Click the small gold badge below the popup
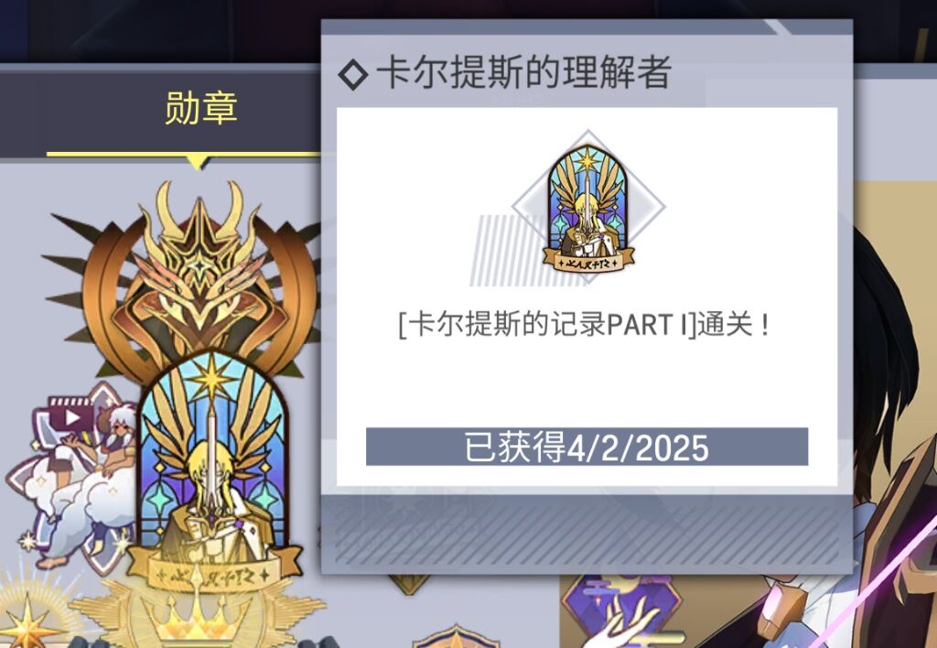Viewport: 937px width, 648px height. click(409, 584)
